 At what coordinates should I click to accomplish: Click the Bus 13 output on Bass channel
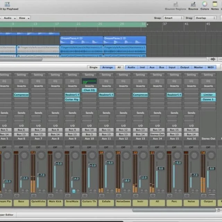coord(21,134)
